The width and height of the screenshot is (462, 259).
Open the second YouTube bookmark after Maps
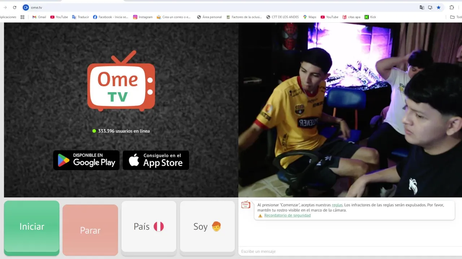coord(330,17)
